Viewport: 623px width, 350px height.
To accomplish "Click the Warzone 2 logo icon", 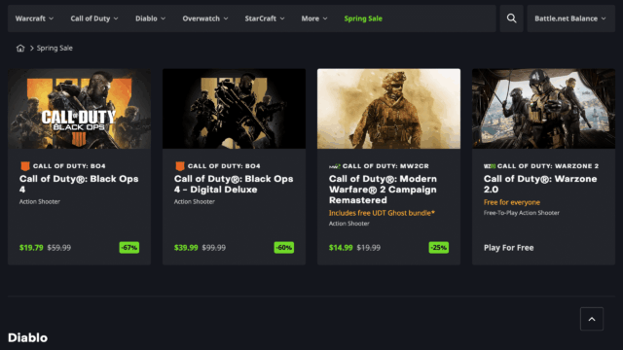I will point(490,166).
